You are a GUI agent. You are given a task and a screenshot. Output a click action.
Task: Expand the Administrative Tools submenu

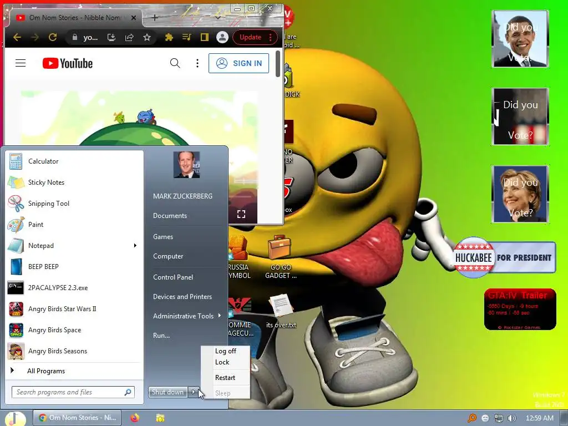(187, 316)
